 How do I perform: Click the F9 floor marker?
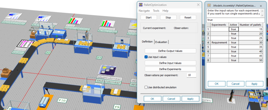117,107
